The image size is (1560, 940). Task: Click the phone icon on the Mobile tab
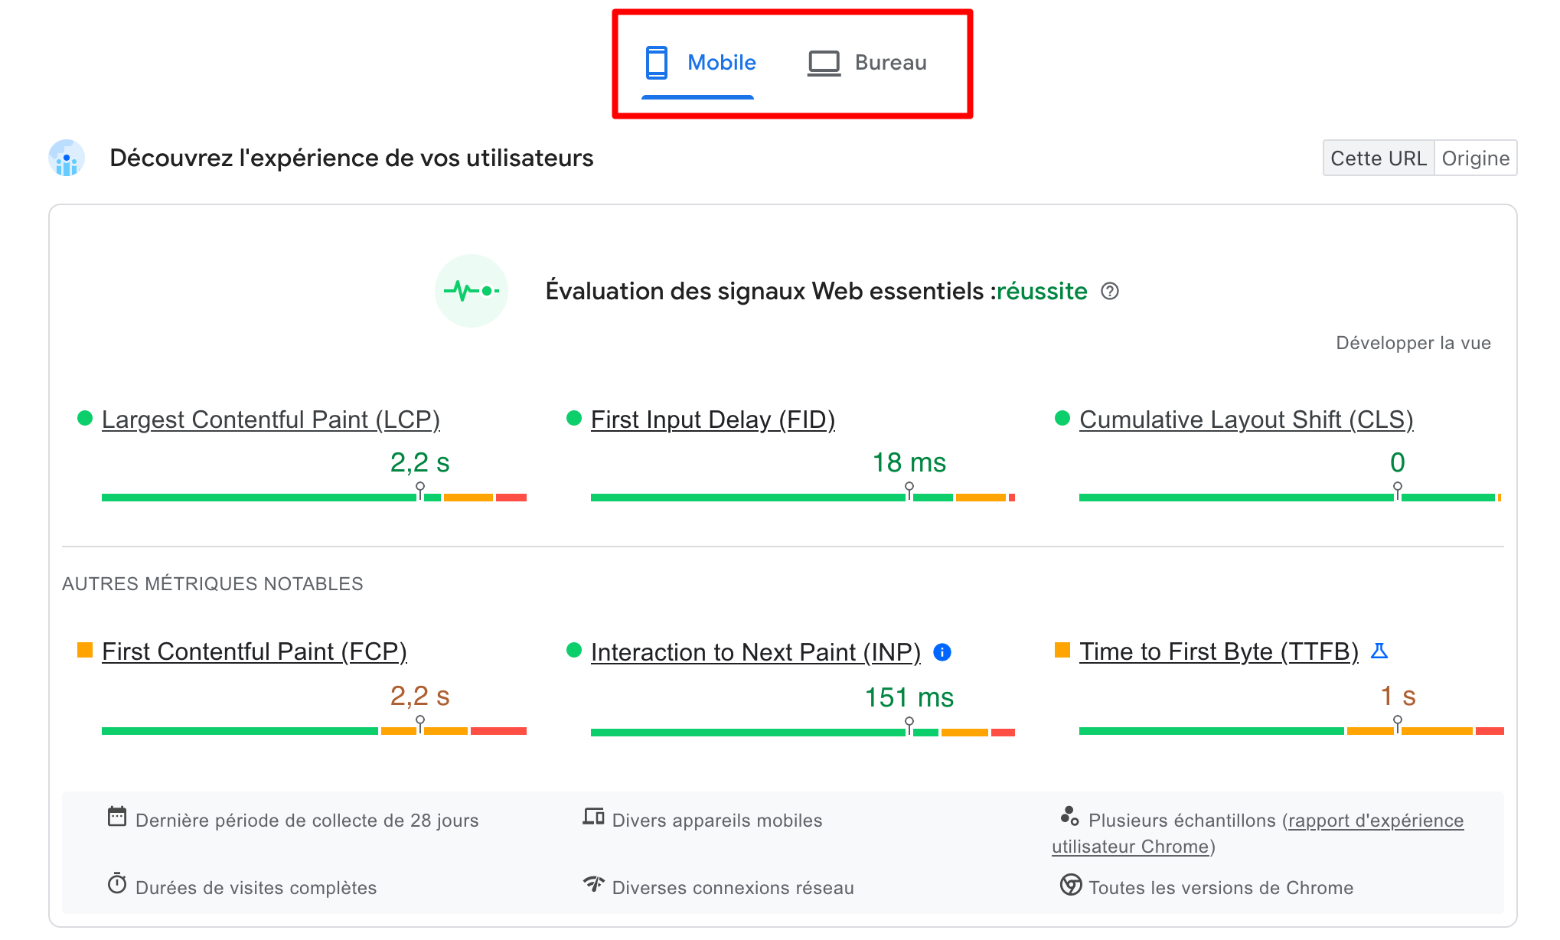click(656, 62)
